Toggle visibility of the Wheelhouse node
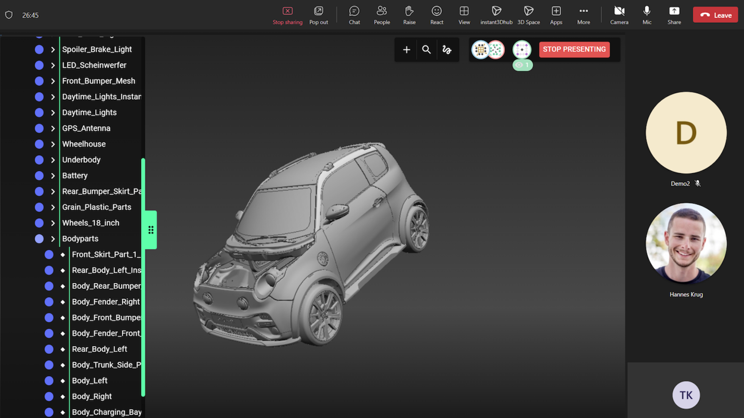 point(39,144)
